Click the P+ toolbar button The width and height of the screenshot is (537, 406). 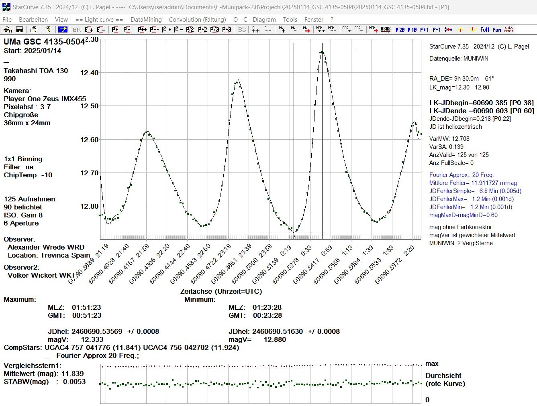point(115,29)
